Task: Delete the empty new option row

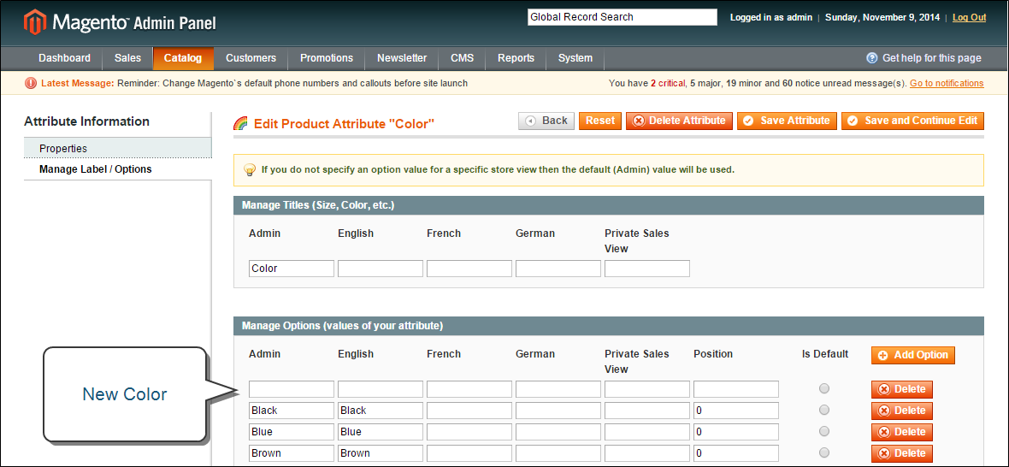Action: coord(902,389)
